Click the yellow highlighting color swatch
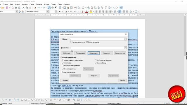This screenshot has height=105, width=187. tap(91, 12)
